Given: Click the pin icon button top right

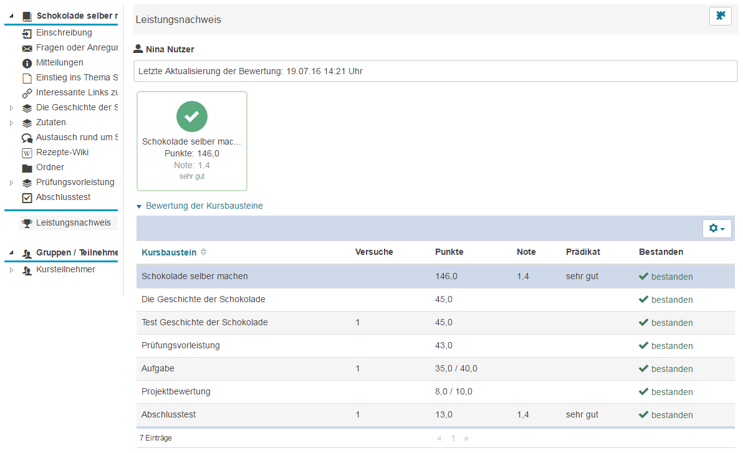Looking at the screenshot, I should click(x=720, y=16).
